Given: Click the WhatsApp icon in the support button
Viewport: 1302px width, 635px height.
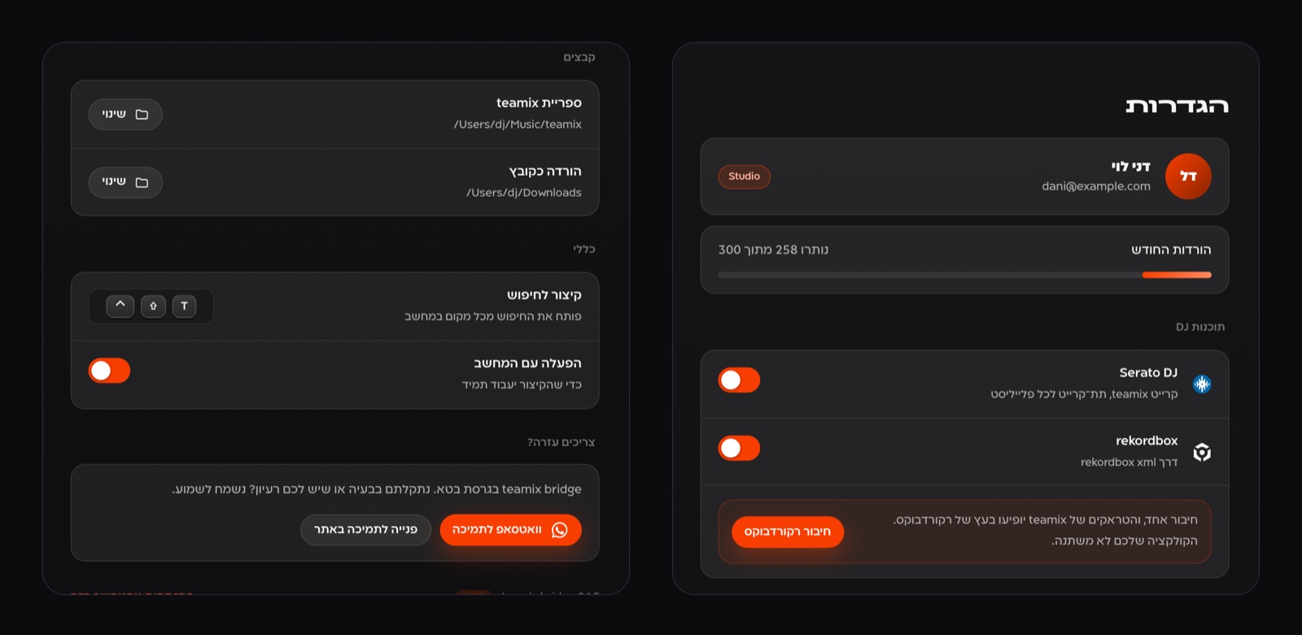Looking at the screenshot, I should tap(559, 530).
